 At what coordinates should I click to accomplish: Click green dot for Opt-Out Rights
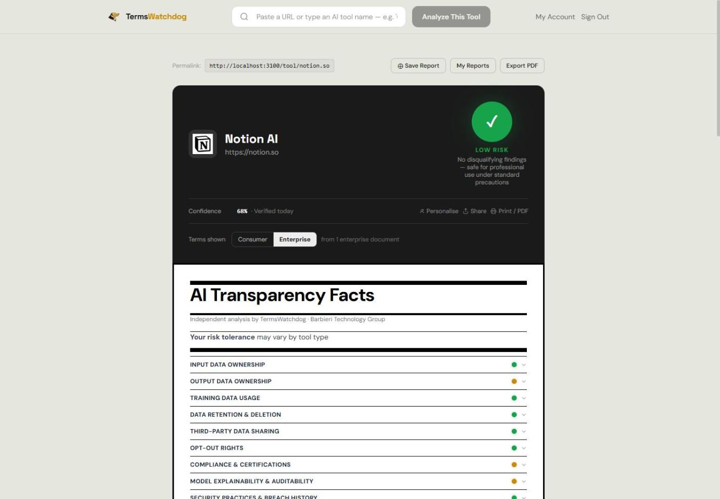[514, 448]
